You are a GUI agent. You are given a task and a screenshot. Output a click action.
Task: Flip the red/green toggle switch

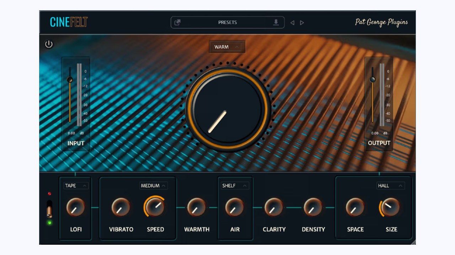(49, 209)
